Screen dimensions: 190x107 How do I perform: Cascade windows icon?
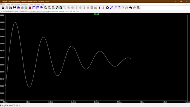(42, 8)
